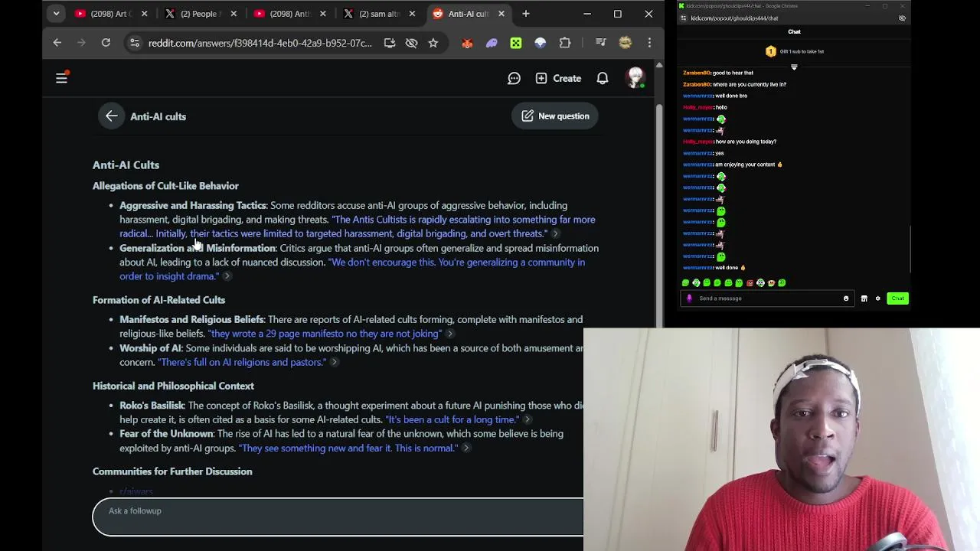Open '29 page manifesto' quote link

(325, 334)
